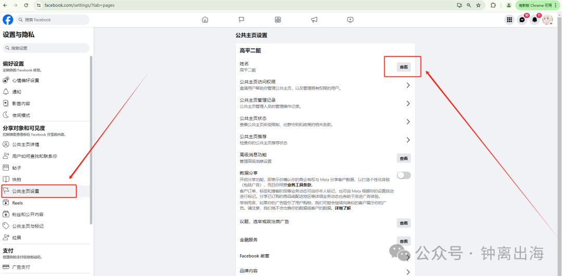Open the profile avatar menu
562x276 pixels.
(x=547, y=20)
